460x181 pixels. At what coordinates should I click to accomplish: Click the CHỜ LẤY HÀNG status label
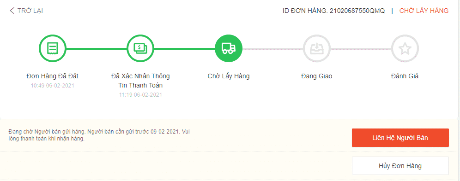point(424,11)
